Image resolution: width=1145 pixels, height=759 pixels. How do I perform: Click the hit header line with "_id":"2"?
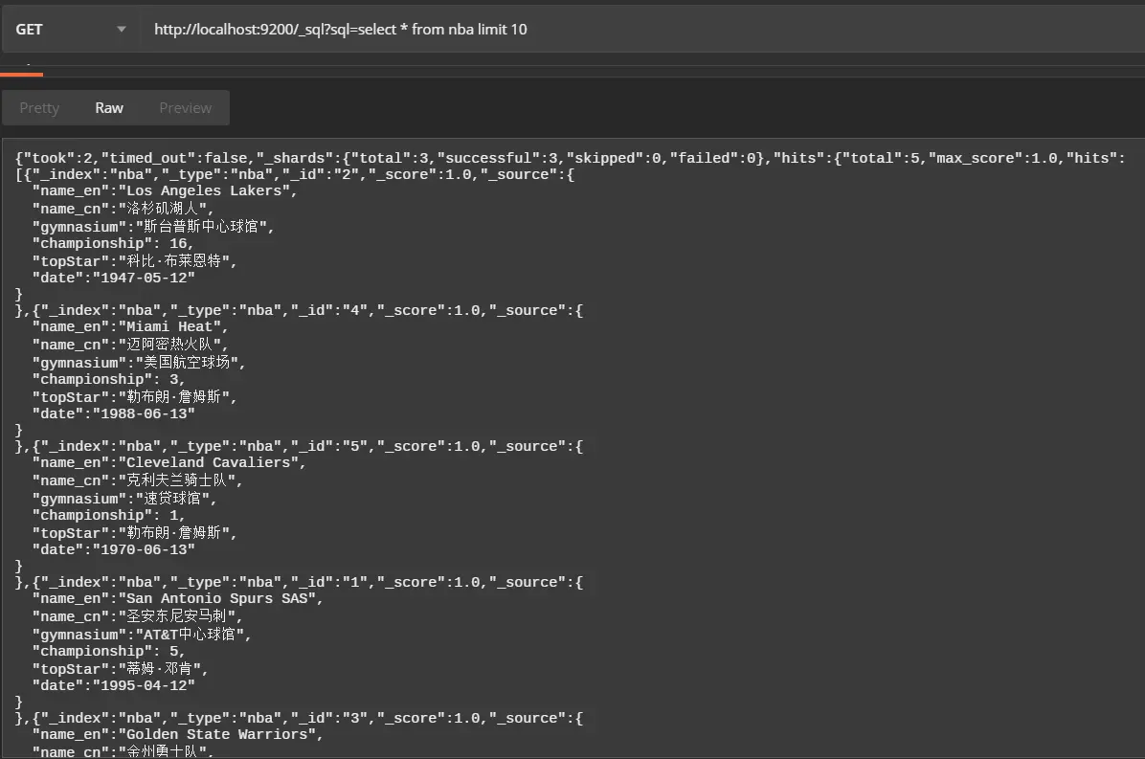click(295, 174)
